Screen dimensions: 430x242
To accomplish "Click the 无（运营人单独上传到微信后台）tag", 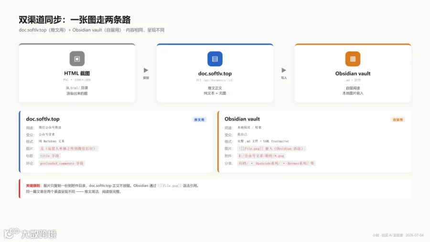I will 68,148.
